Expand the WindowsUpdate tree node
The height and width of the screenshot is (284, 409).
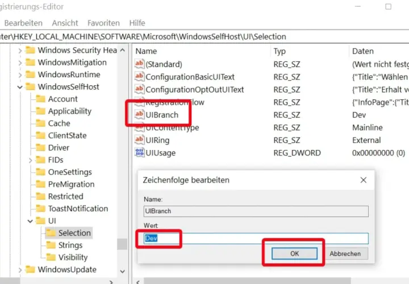20,270
